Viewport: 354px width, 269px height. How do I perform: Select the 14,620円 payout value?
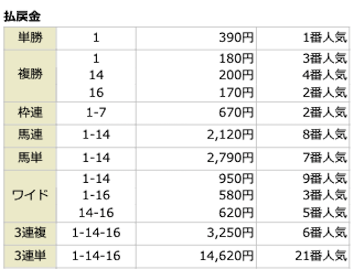point(227,256)
